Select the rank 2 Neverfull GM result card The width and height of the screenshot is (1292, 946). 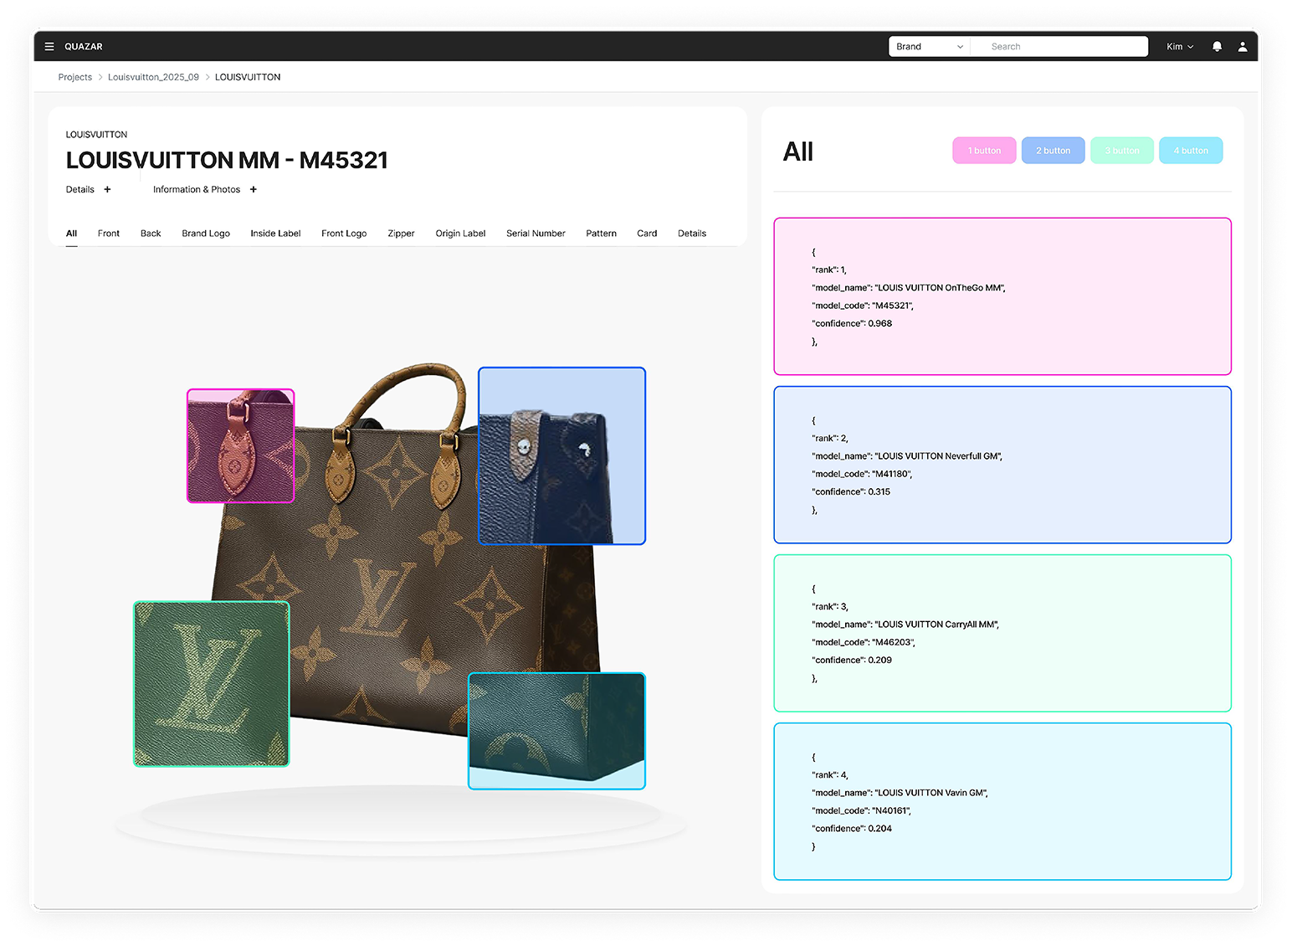1002,465
